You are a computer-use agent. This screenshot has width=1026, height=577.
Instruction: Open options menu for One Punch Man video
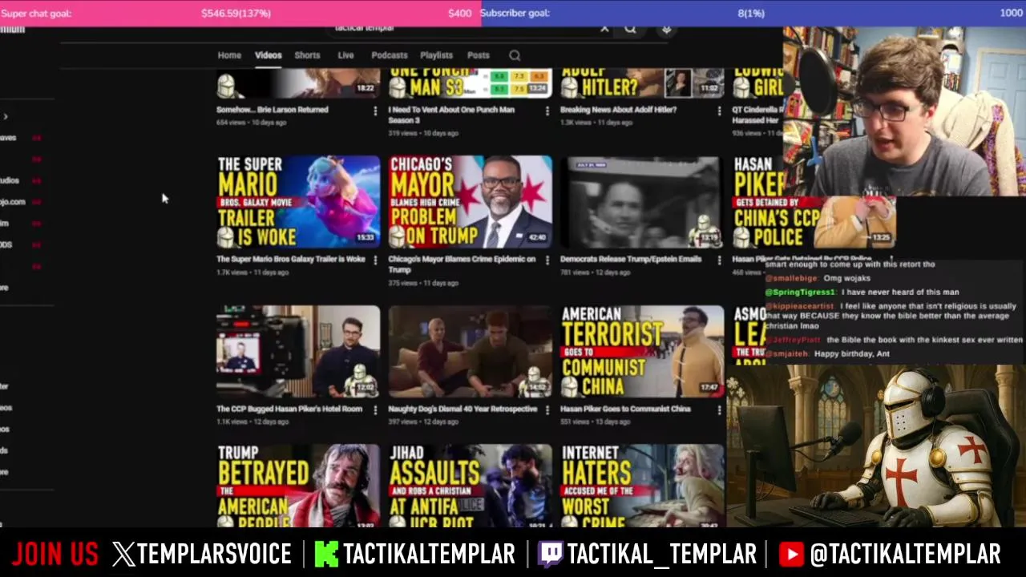click(x=547, y=111)
